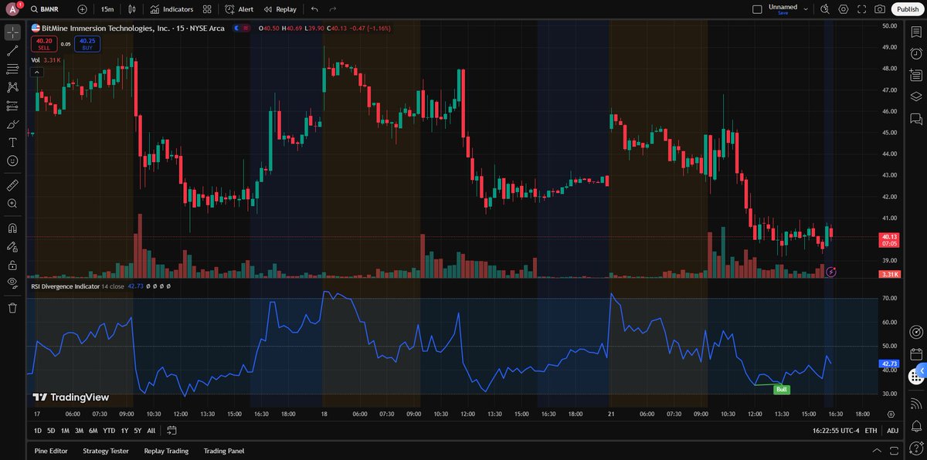Create an Alert from the toolbar
This screenshot has height=460, width=927.
click(x=239, y=9)
